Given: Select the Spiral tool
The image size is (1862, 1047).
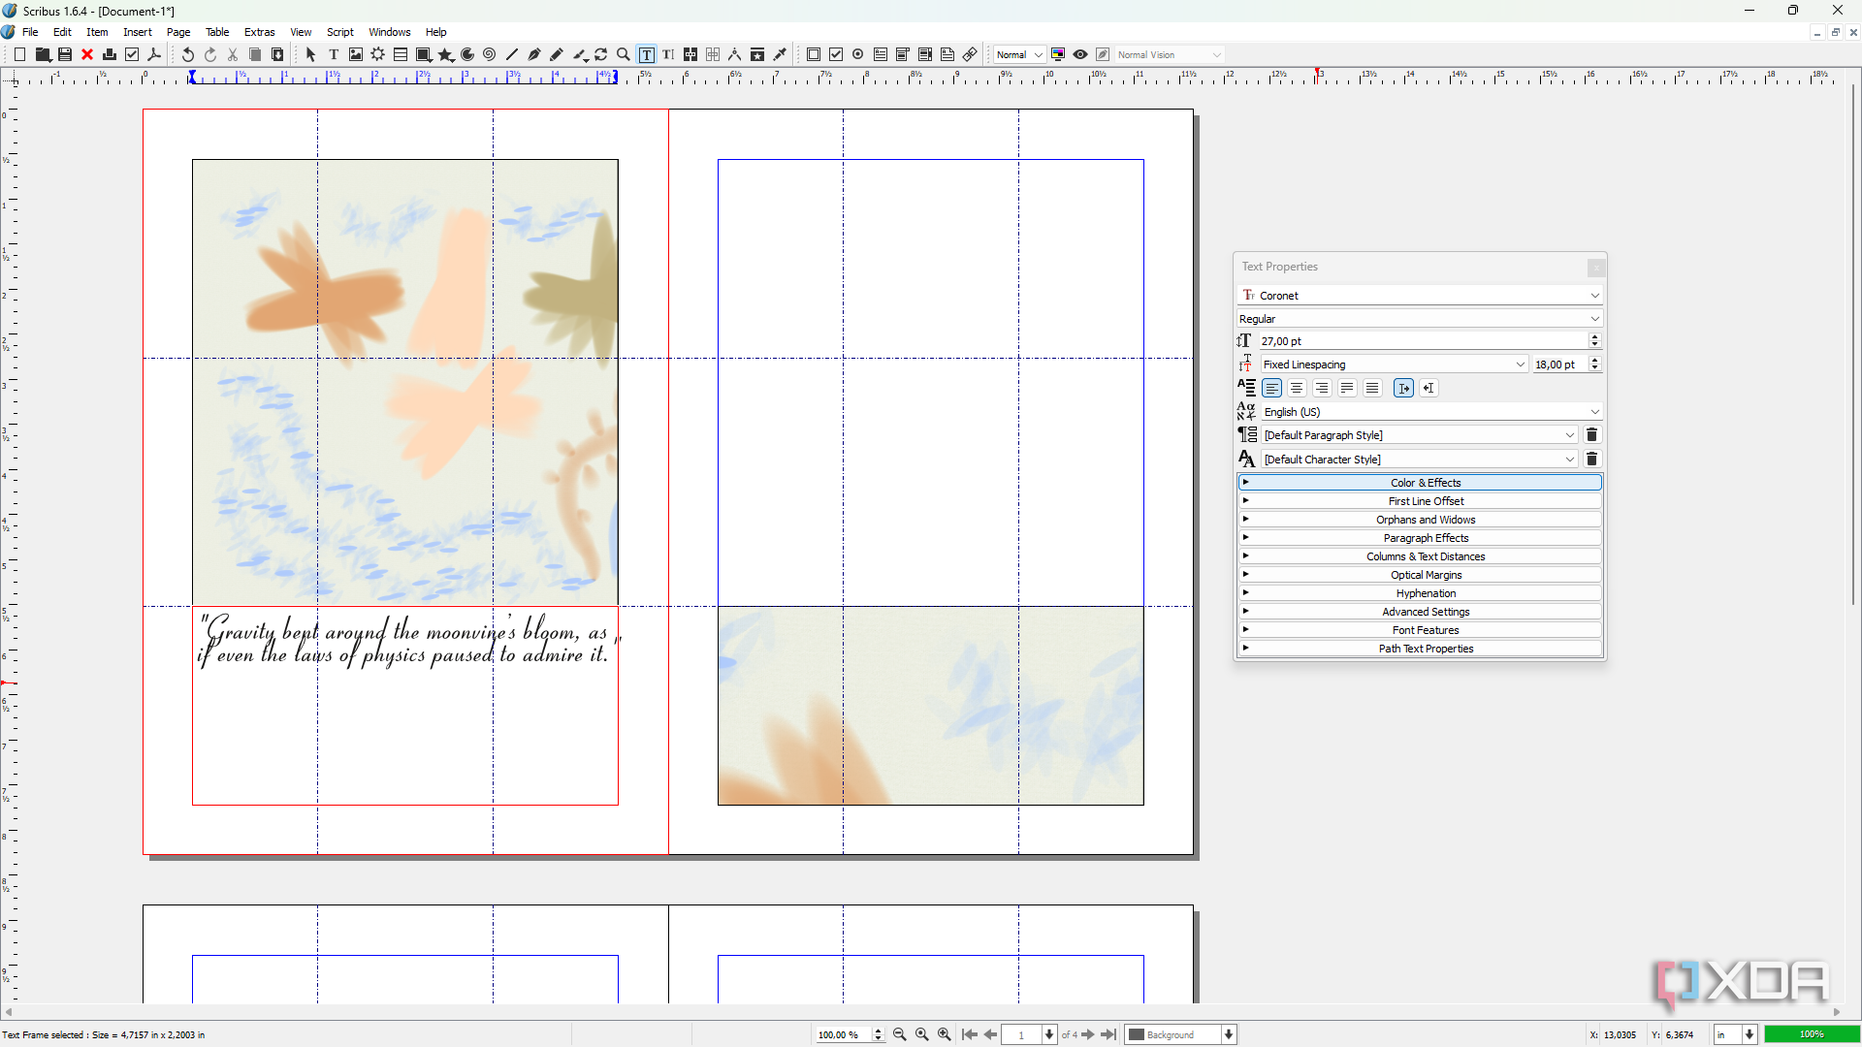Looking at the screenshot, I should click(x=490, y=55).
